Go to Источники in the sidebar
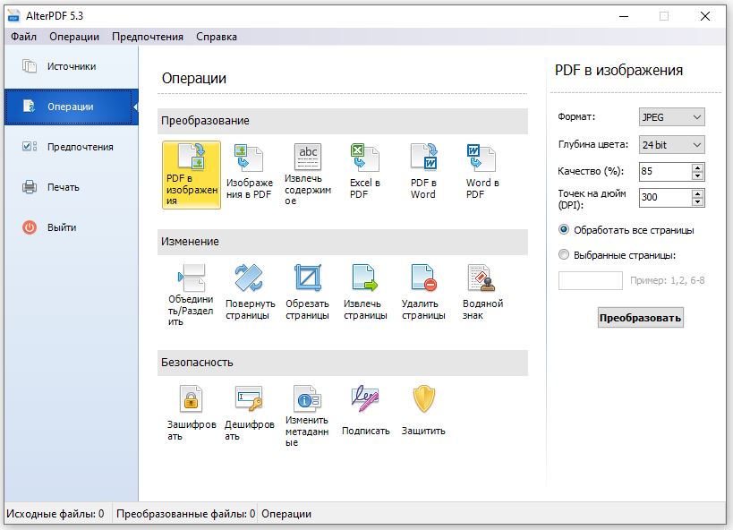Screen dimensions: 733x530 [72, 66]
